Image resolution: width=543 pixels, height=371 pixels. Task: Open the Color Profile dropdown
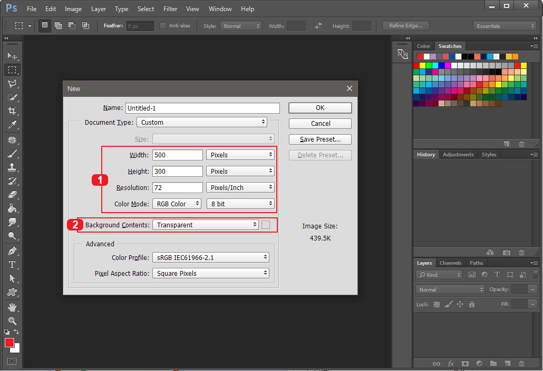210,257
